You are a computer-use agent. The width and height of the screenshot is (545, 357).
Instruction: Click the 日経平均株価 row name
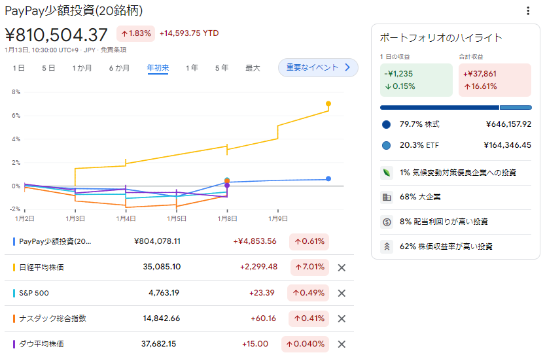tap(42, 267)
